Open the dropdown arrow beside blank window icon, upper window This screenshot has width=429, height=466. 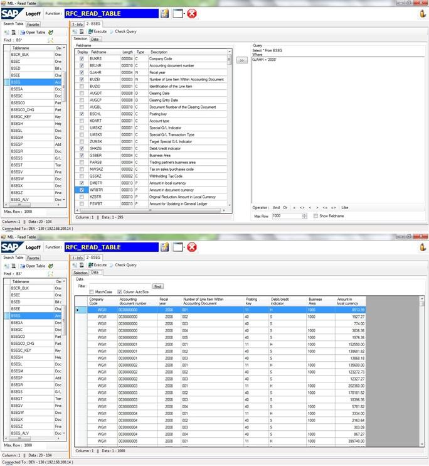click(x=184, y=14)
